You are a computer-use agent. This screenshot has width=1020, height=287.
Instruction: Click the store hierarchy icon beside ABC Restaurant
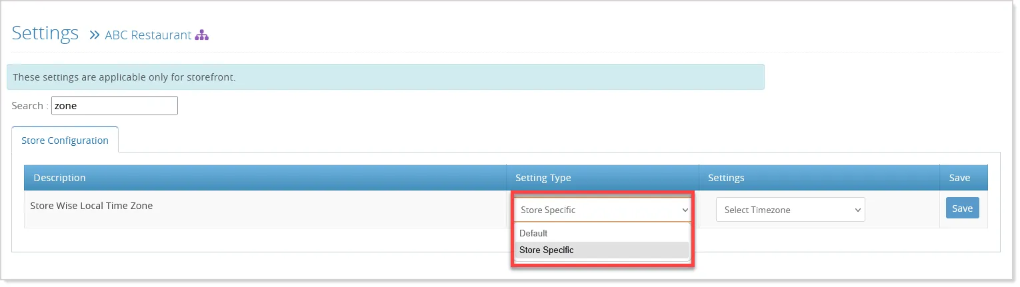click(201, 35)
